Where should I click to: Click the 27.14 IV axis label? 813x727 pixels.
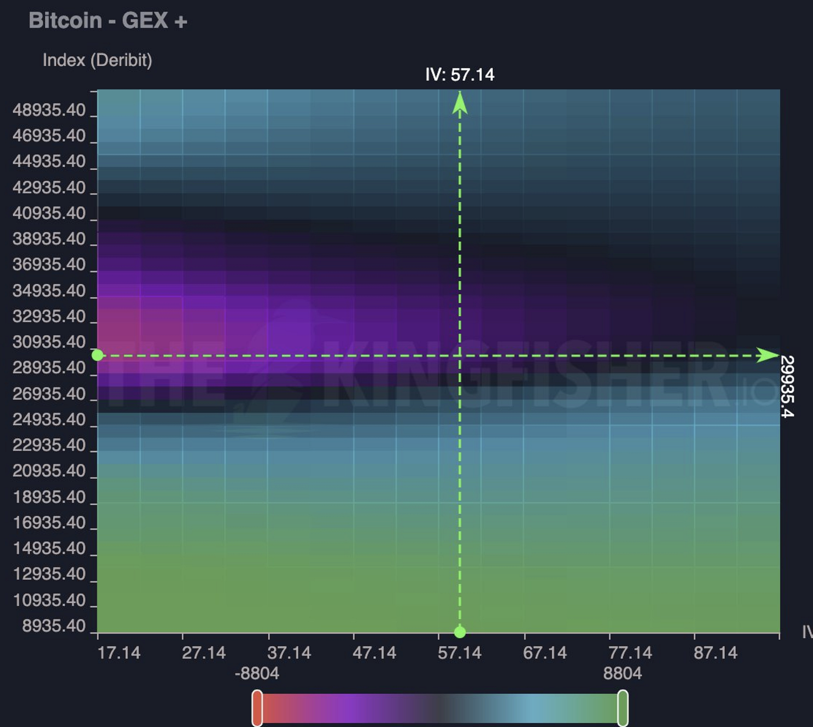tap(204, 653)
